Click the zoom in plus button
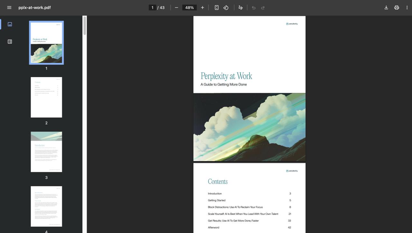 click(x=202, y=7)
